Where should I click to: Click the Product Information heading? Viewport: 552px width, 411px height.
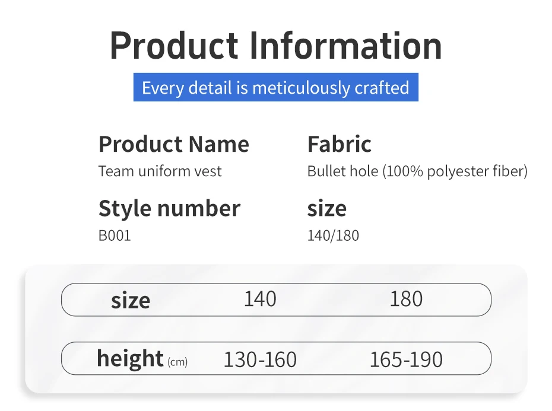275,46
